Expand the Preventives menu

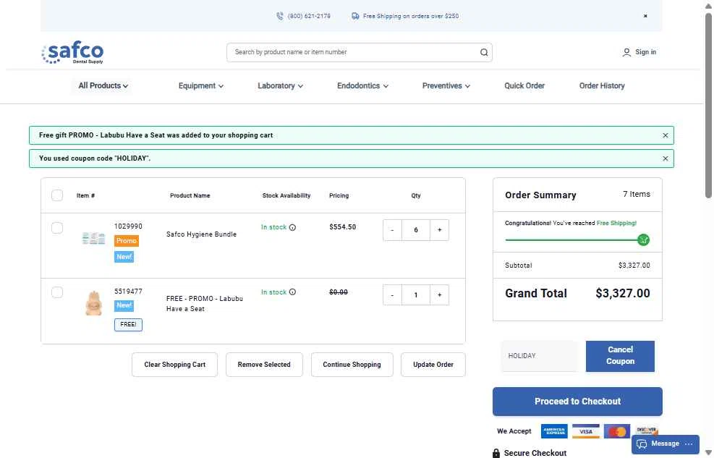point(446,85)
